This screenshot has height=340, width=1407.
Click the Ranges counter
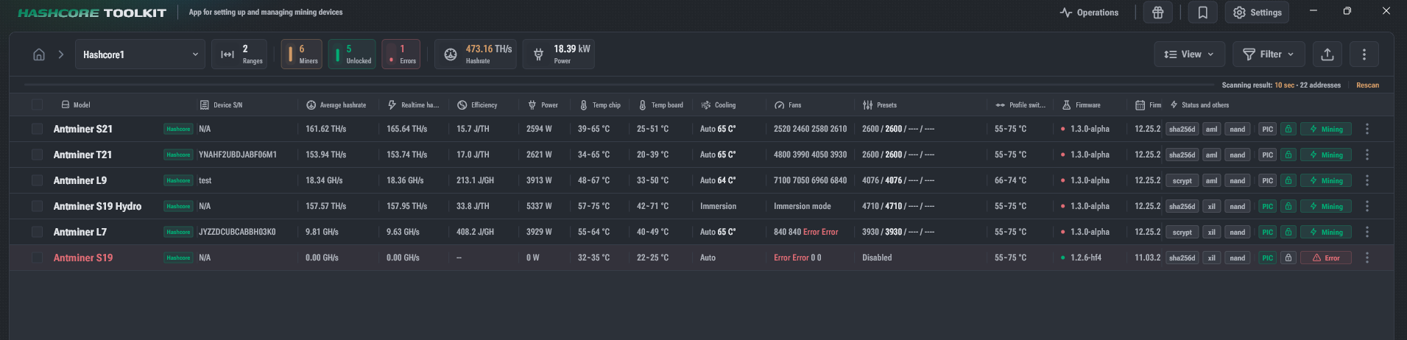239,54
